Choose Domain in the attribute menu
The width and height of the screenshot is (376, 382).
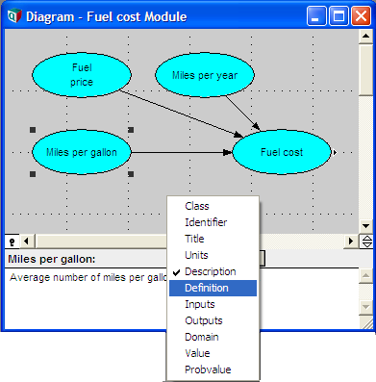tap(213, 337)
